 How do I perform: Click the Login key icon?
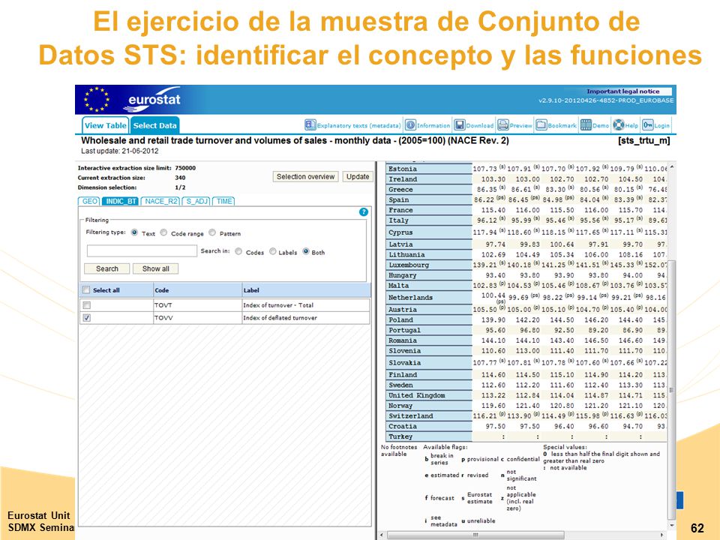648,125
